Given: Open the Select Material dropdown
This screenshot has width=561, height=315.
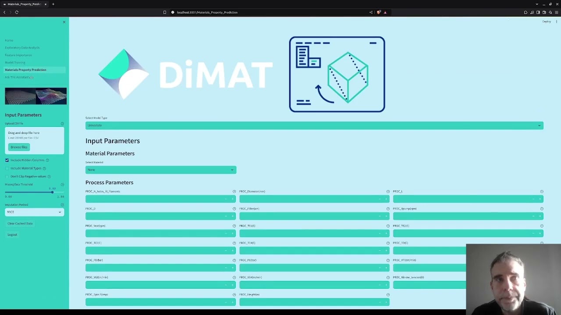Looking at the screenshot, I should point(161,170).
